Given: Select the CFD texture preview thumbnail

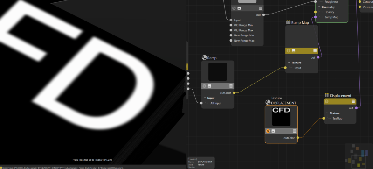Looking at the screenshot, I should point(281,116).
